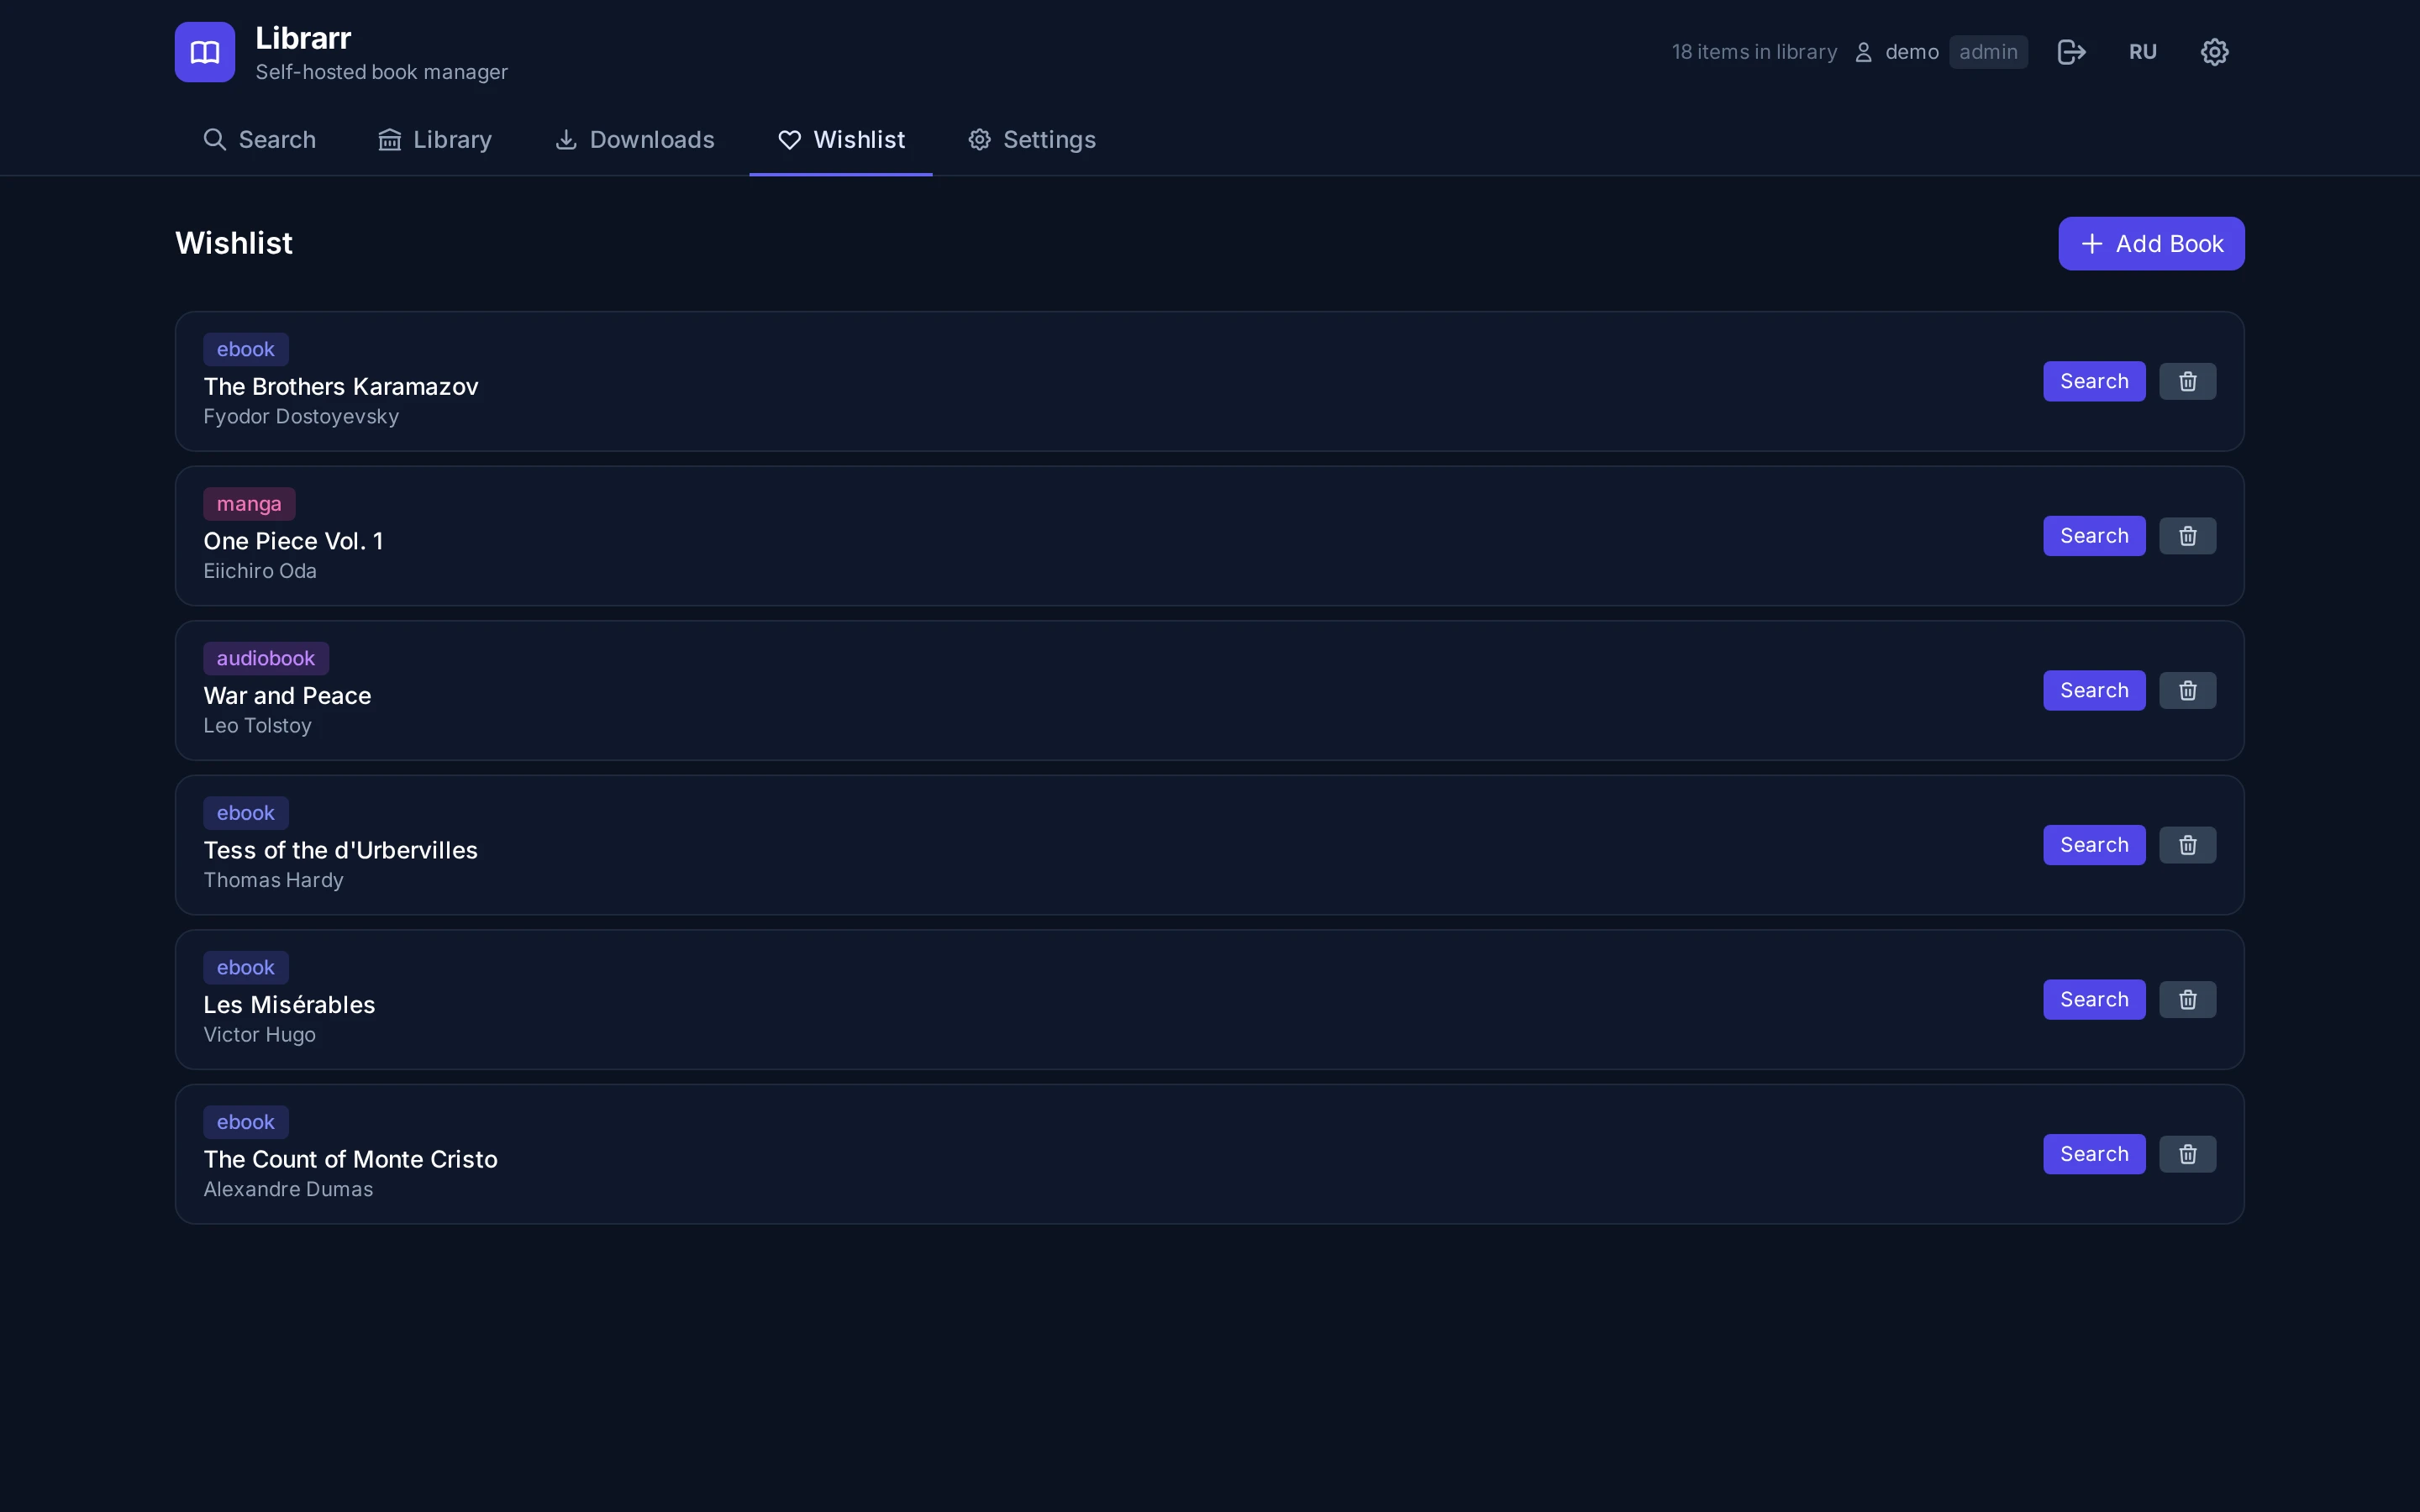Viewport: 2420px width, 1512px height.
Task: Click the Librarr book logo icon
Action: click(205, 52)
